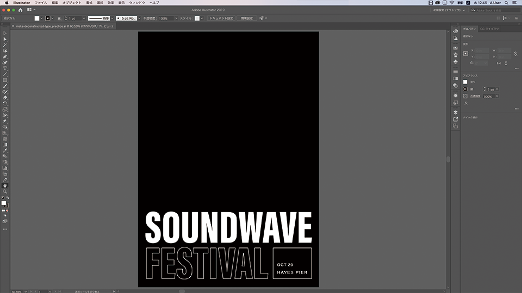Open the 5 pt. Round brush dropdown

pos(139,18)
